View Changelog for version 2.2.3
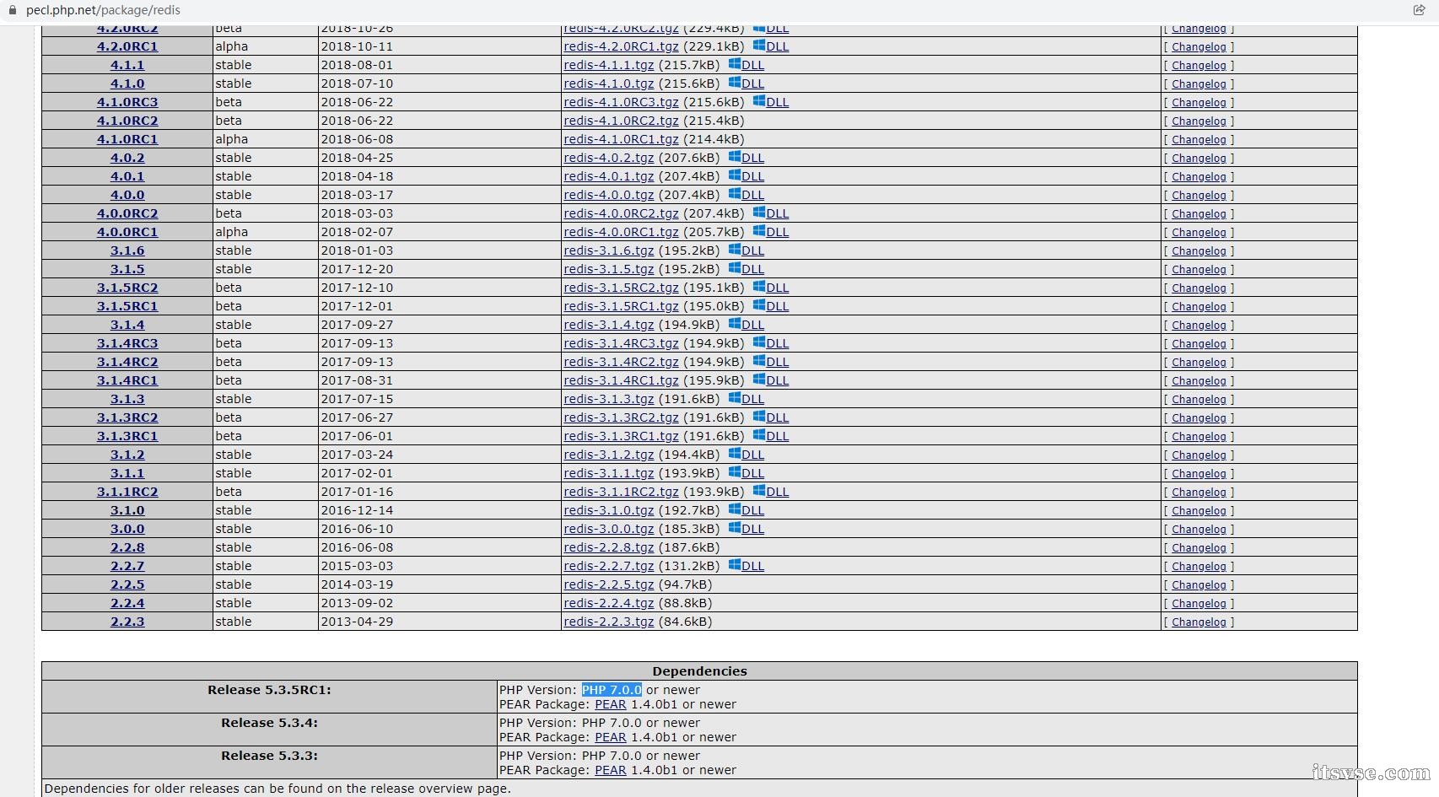The height and width of the screenshot is (797, 1439). tap(1199, 622)
